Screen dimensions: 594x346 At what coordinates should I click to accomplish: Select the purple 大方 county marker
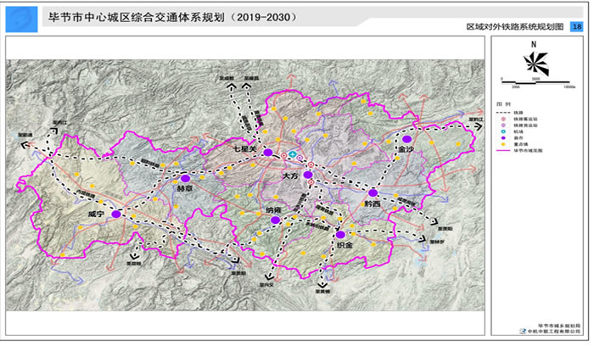tap(308, 175)
